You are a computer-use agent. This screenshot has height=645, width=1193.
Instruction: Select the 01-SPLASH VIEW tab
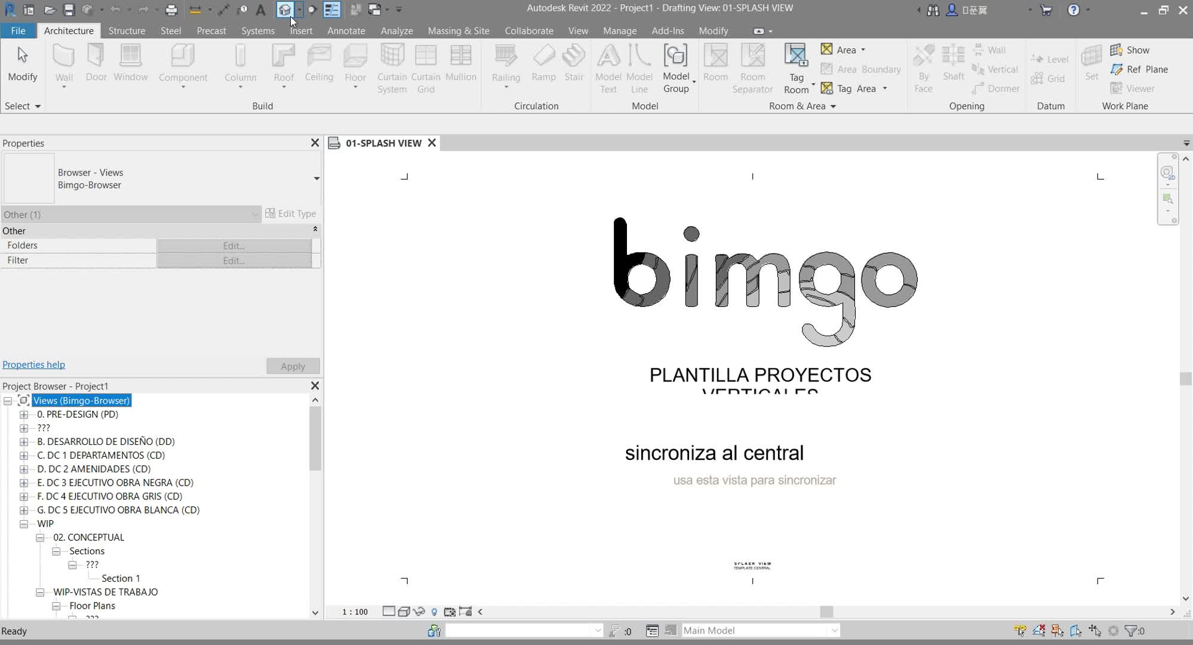tap(383, 143)
